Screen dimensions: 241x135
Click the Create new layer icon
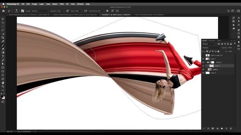click(x=226, y=128)
